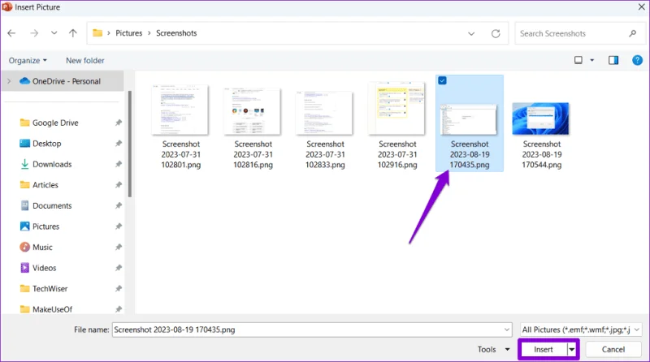Open the Music sidebar entry
This screenshot has height=362, width=650.
click(x=42, y=247)
